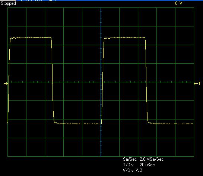Click the T/Div label
Image resolution: width=203 pixels, height=176 pixels.
[128, 165]
